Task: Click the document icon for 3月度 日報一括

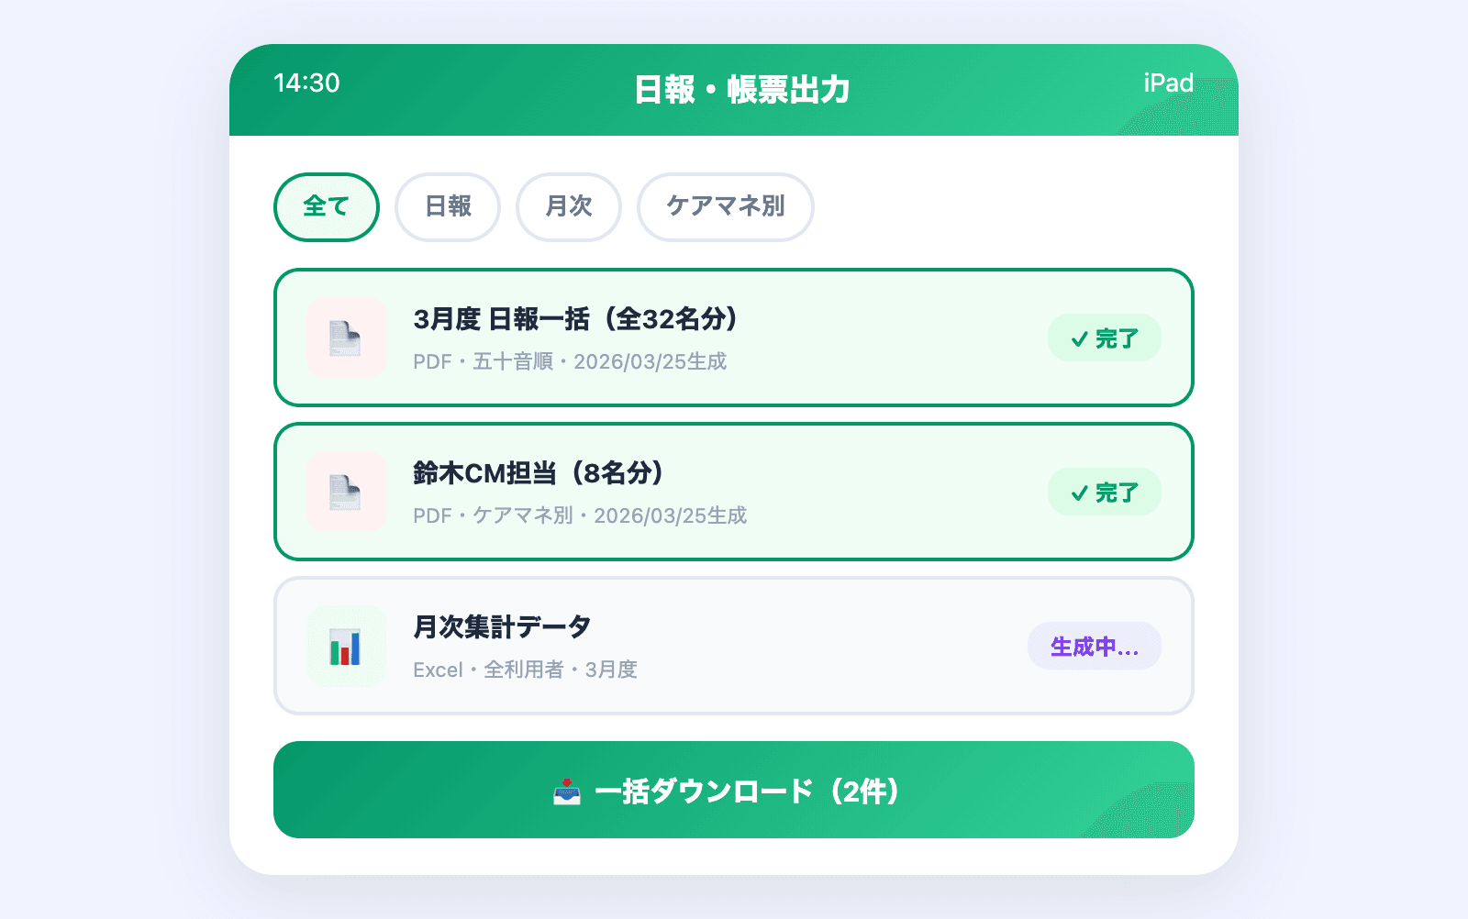Action: (347, 338)
